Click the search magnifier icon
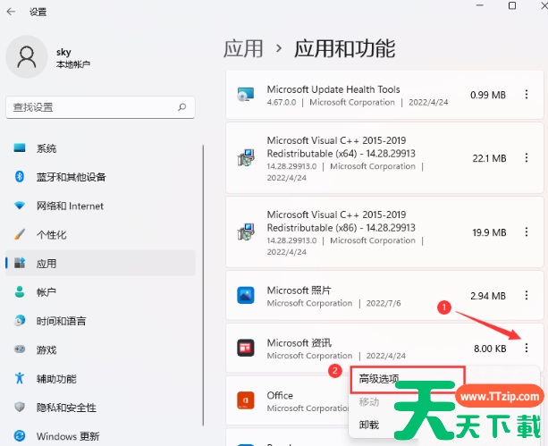The width and height of the screenshot is (548, 446). pyautogui.click(x=181, y=107)
